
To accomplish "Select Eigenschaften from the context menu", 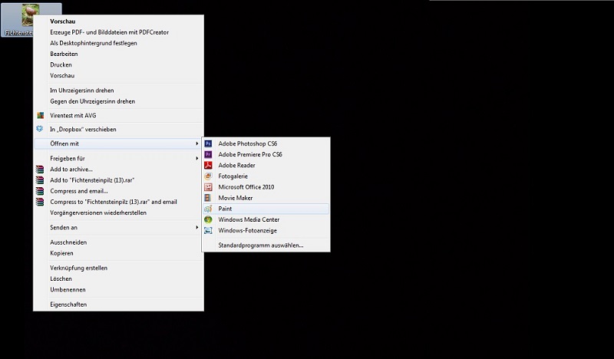I will [68, 305].
